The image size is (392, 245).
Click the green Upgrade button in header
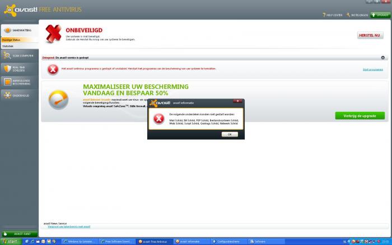point(380,15)
